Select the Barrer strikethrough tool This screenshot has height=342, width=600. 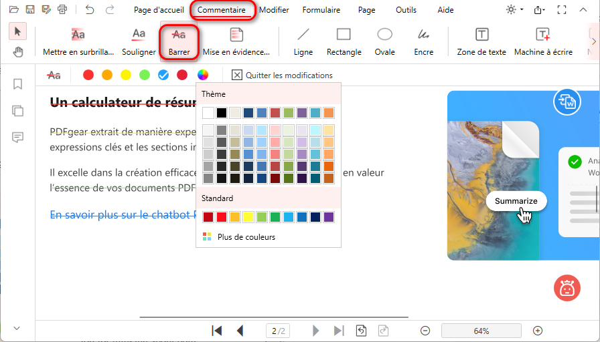click(179, 42)
